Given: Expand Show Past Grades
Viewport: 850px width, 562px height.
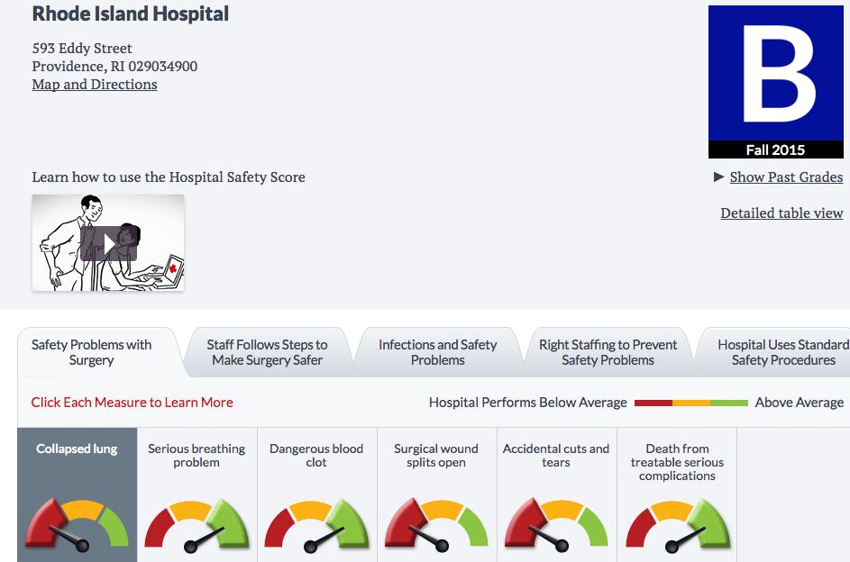Looking at the screenshot, I should [786, 177].
